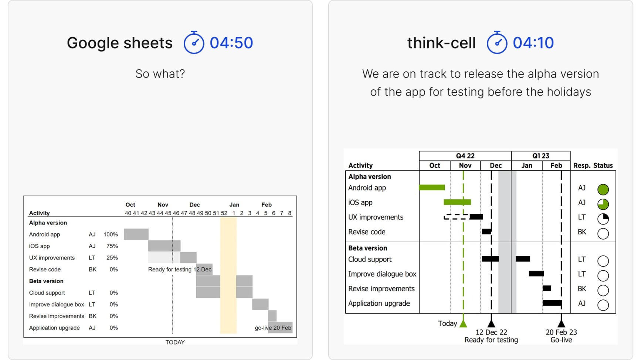The height and width of the screenshot is (360, 641).
Task: Click the empty Cloud support status circle
Action: [603, 261]
